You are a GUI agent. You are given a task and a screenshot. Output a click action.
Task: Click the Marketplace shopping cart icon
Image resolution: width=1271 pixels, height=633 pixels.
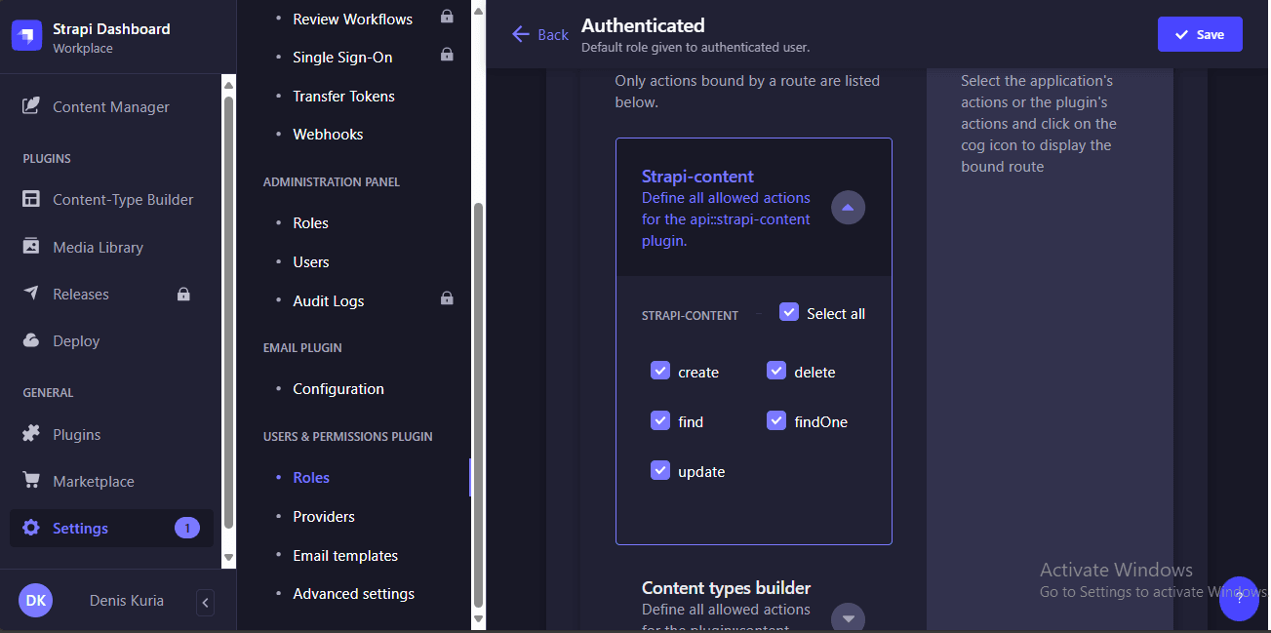coord(31,481)
